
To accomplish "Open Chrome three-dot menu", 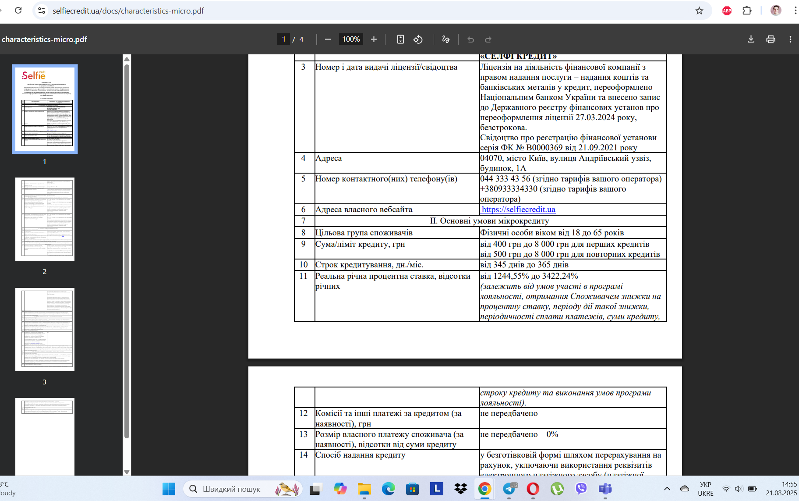I will point(795,11).
